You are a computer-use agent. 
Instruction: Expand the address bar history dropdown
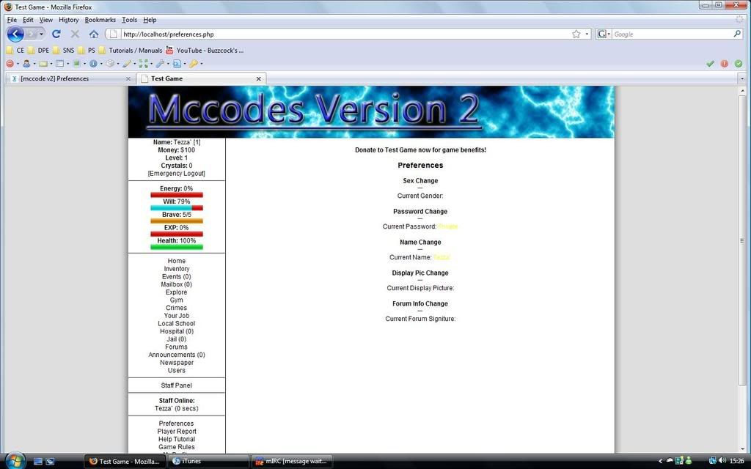(587, 34)
